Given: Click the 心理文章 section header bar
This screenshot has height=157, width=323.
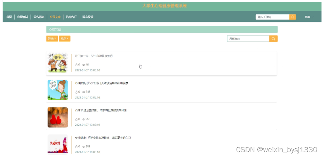Looking at the screenshot, I should click(x=162, y=29).
